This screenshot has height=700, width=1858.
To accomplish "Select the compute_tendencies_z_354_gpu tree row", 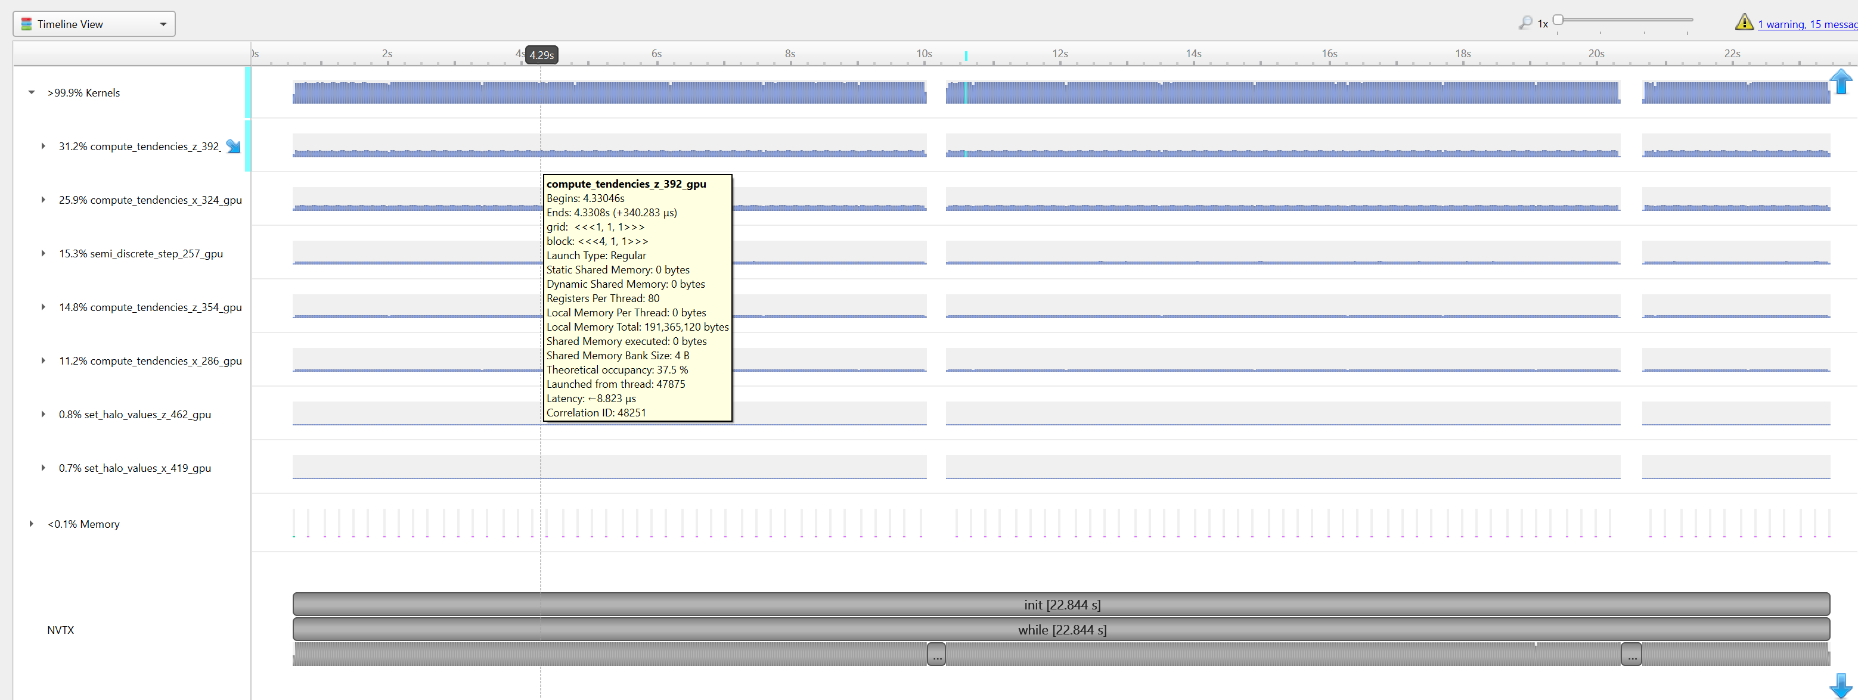I will click(150, 307).
